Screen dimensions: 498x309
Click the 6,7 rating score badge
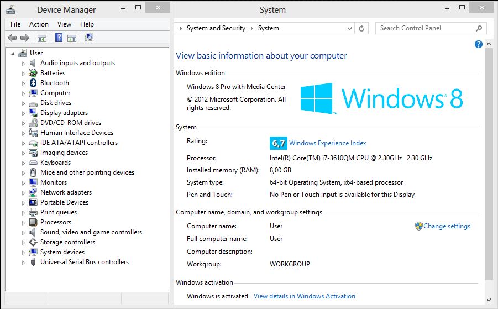coord(278,143)
